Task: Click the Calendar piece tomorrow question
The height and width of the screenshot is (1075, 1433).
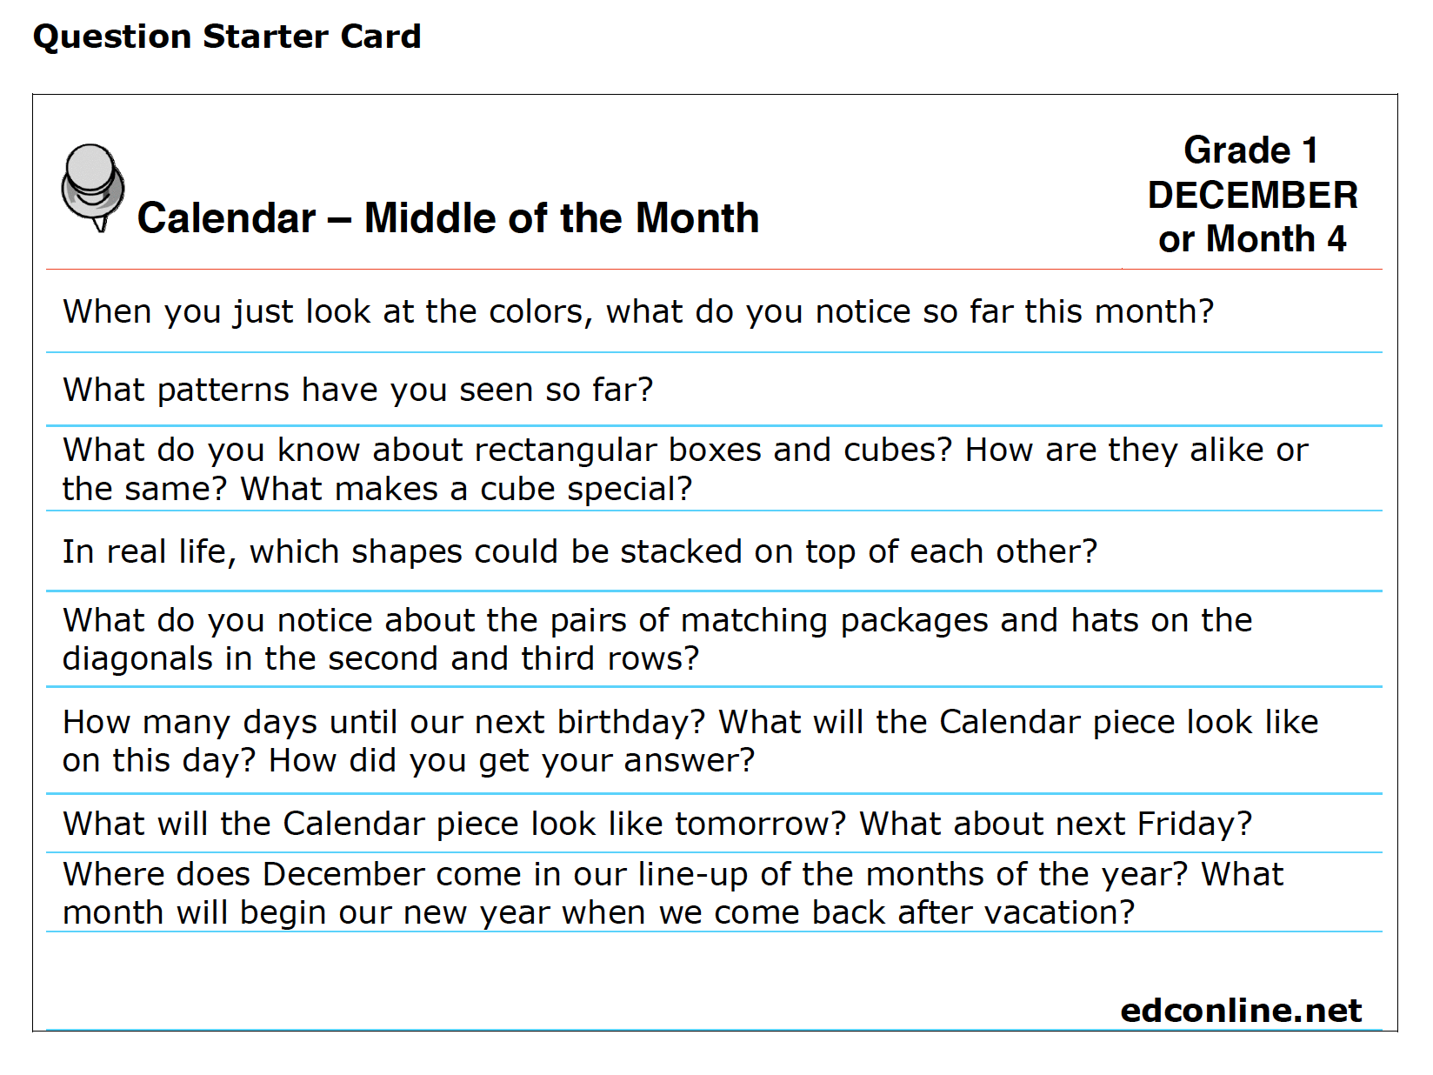Action: pyautogui.click(x=657, y=824)
